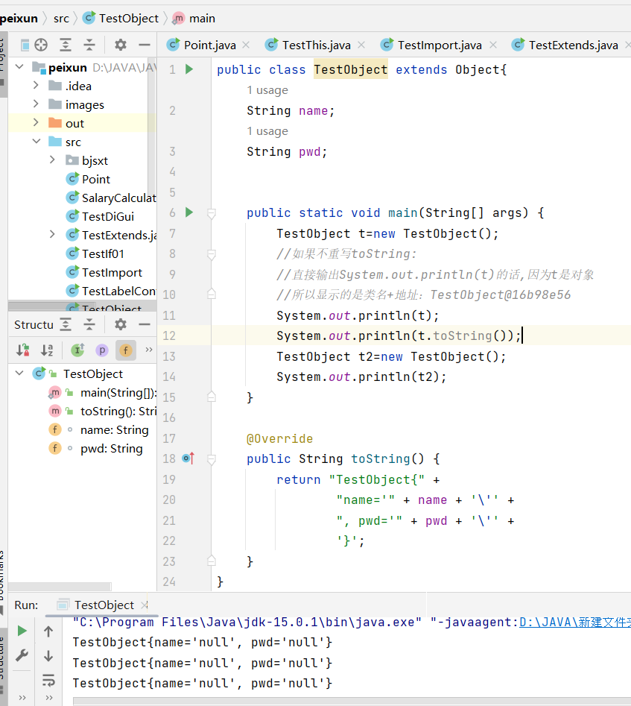
Task: Open the javaagent path link in console
Action: pos(574,623)
